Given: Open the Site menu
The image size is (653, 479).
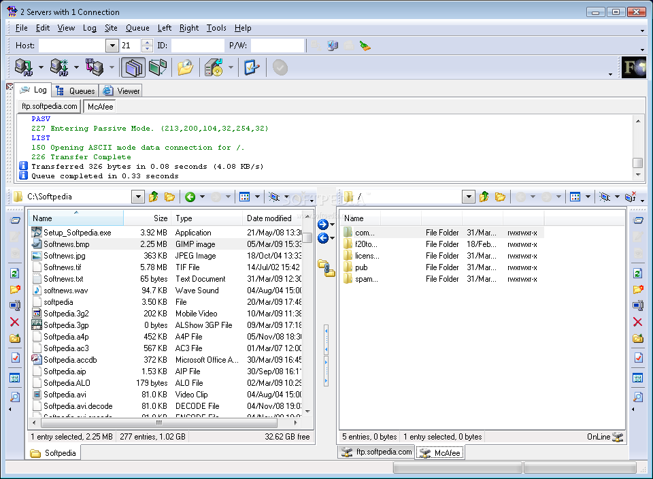Looking at the screenshot, I should 111,28.
